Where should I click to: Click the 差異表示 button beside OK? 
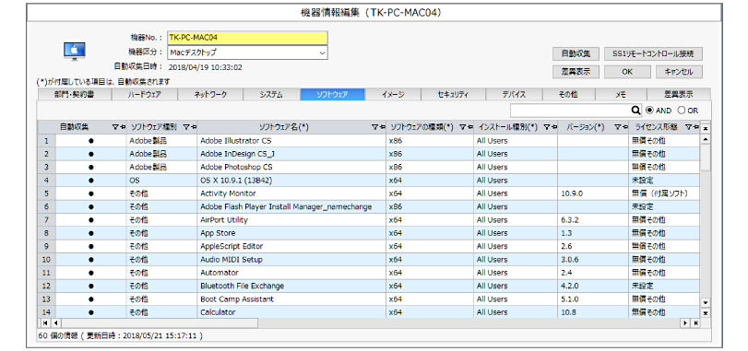[576, 72]
